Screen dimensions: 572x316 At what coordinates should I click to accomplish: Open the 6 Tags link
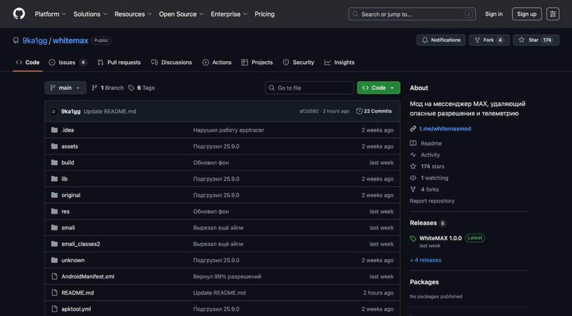pyautogui.click(x=142, y=88)
